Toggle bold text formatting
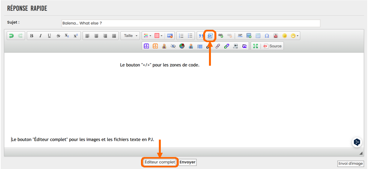369x169 pixels. click(32, 36)
